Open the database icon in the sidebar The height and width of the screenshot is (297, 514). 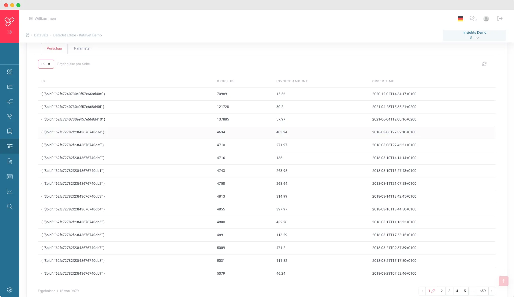click(x=10, y=132)
